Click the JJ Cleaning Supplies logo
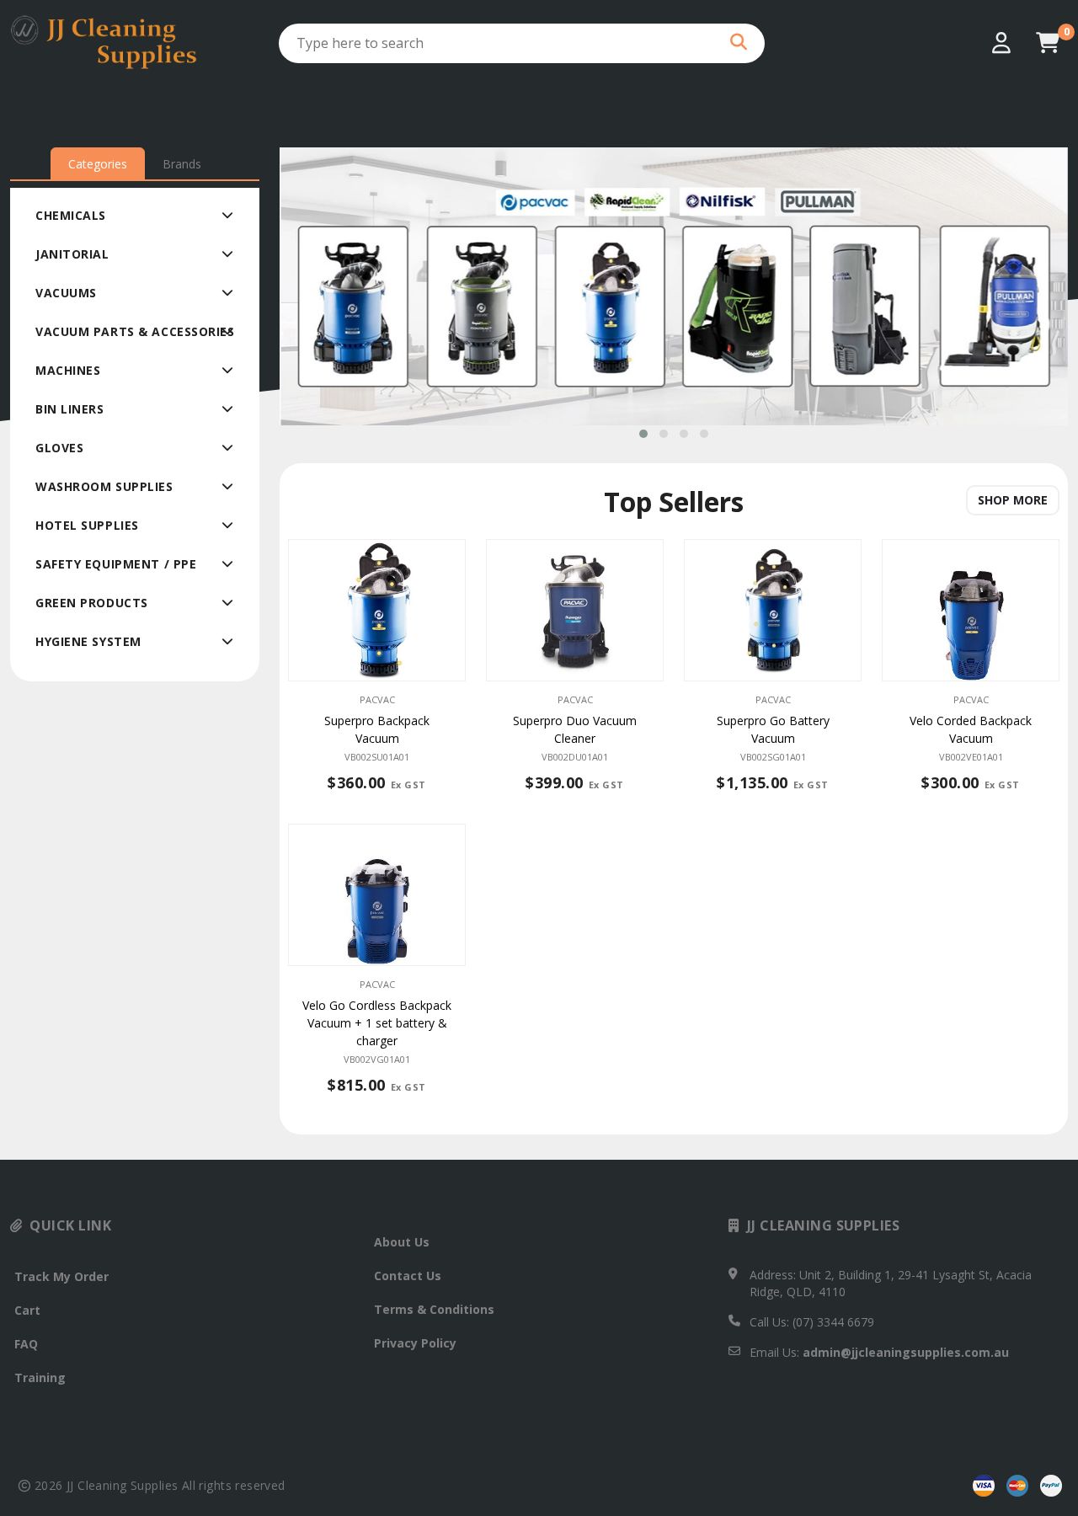 tap(104, 41)
